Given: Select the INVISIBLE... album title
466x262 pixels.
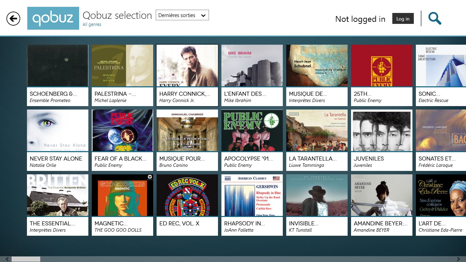Looking at the screenshot, I should [x=304, y=223].
